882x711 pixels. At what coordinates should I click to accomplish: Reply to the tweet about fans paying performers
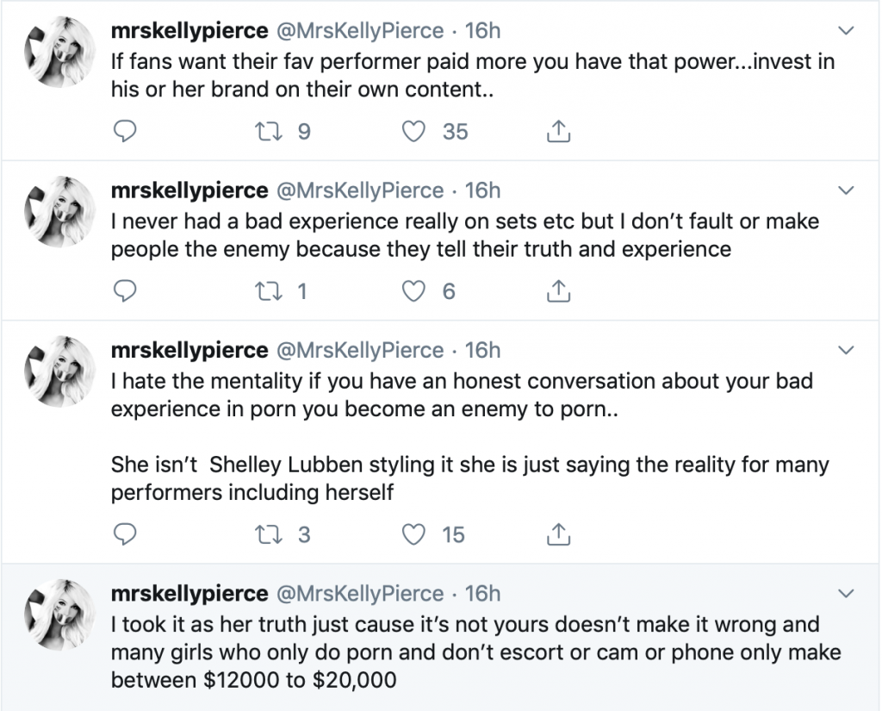tap(125, 131)
